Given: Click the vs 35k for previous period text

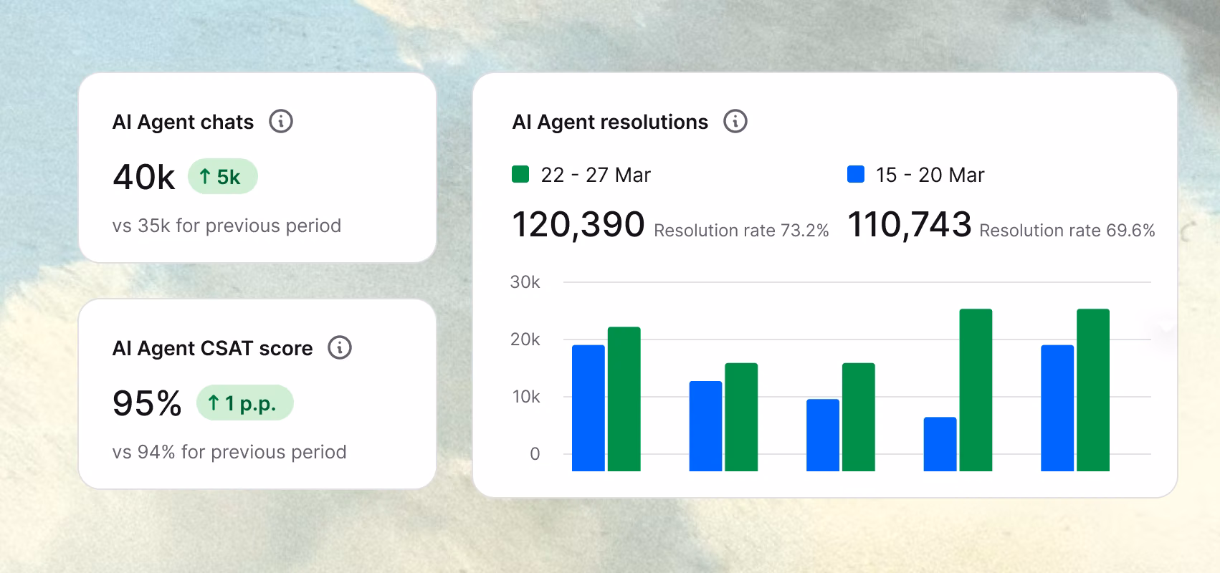Looking at the screenshot, I should coord(227,226).
